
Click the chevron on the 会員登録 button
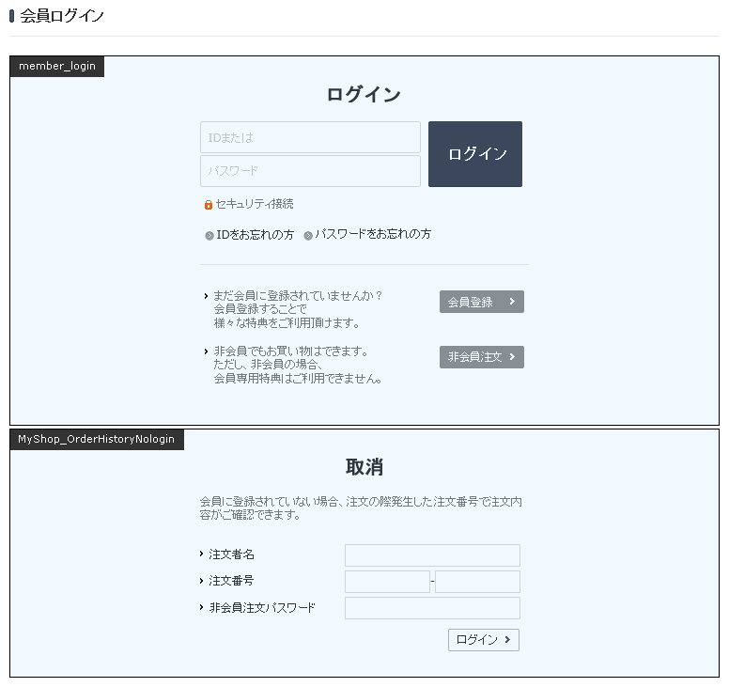[512, 302]
